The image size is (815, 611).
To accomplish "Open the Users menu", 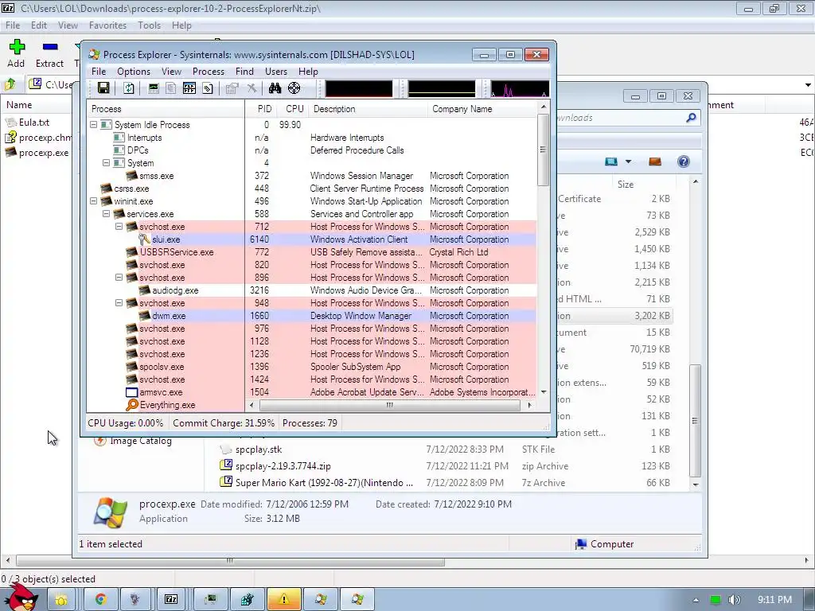I will pos(276,71).
